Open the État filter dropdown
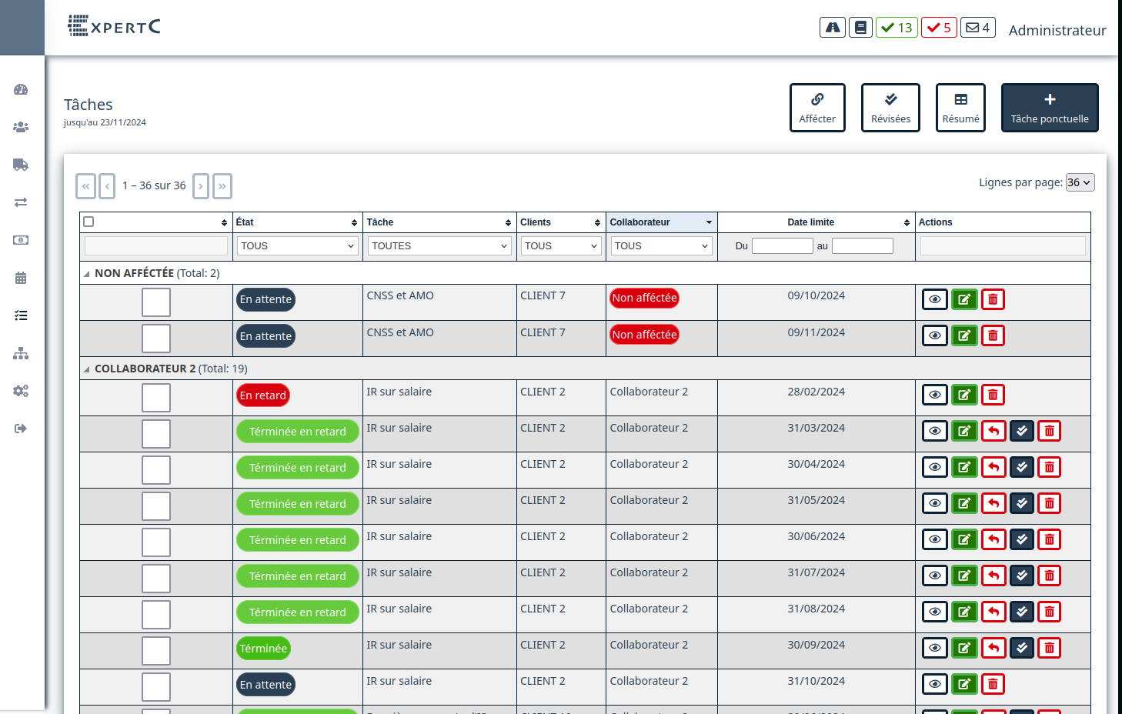This screenshot has width=1122, height=714. click(296, 246)
